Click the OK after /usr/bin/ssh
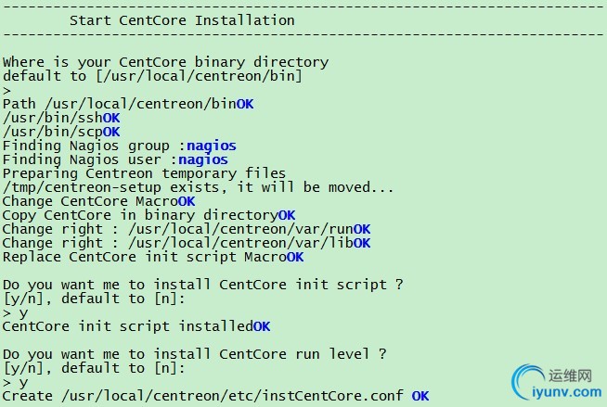The image size is (607, 407). [111, 118]
